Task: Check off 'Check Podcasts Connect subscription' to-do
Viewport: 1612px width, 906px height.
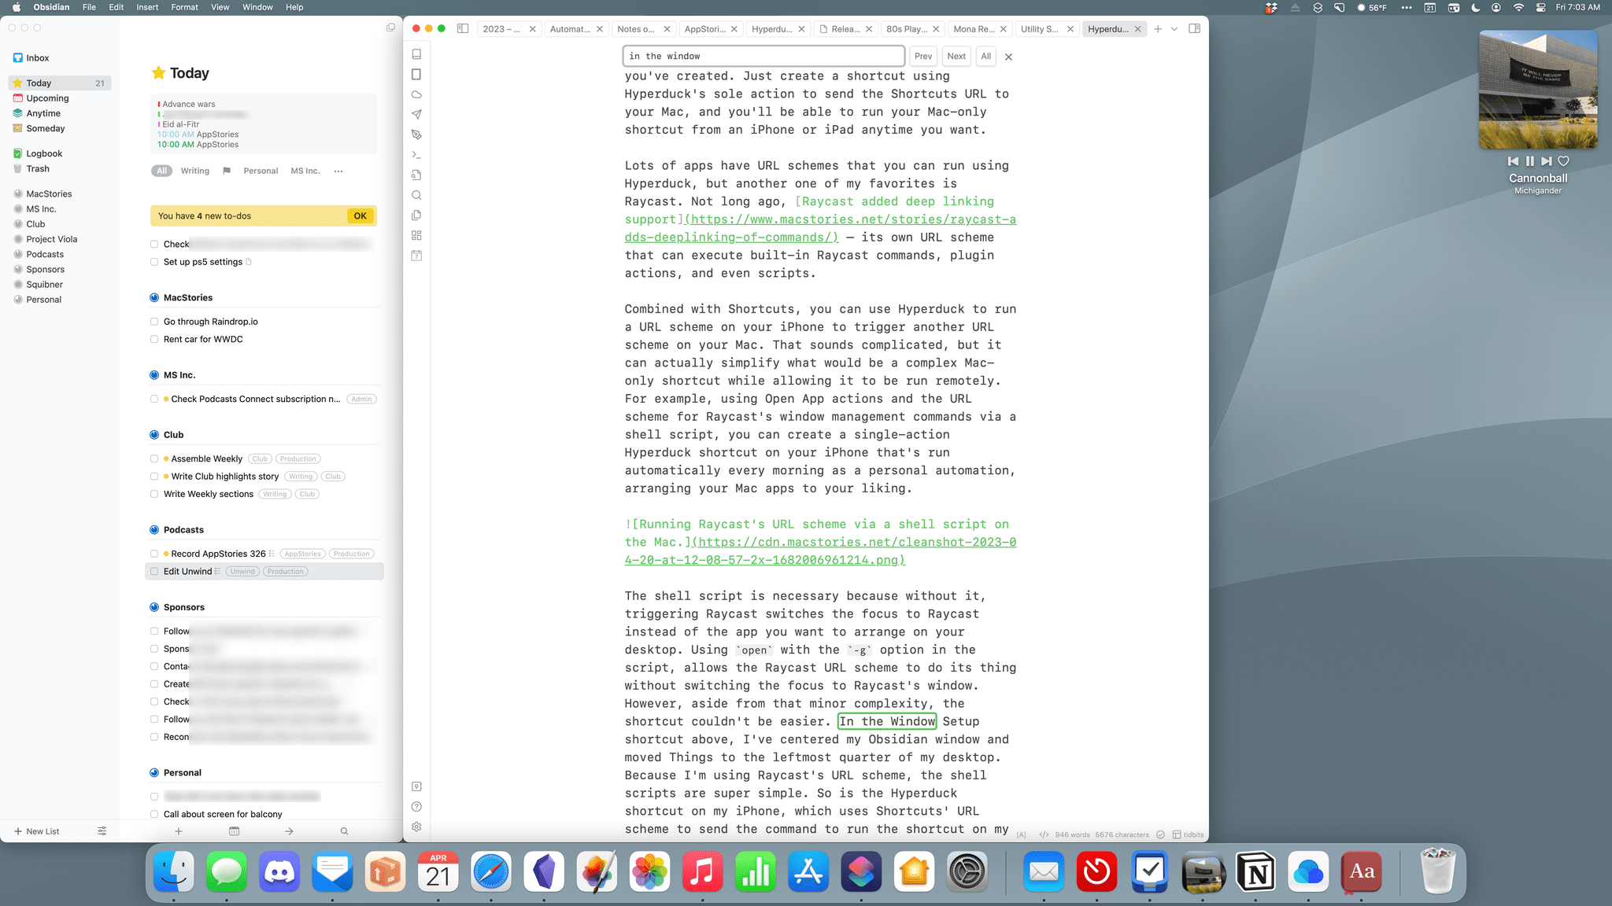Action: coord(154,399)
